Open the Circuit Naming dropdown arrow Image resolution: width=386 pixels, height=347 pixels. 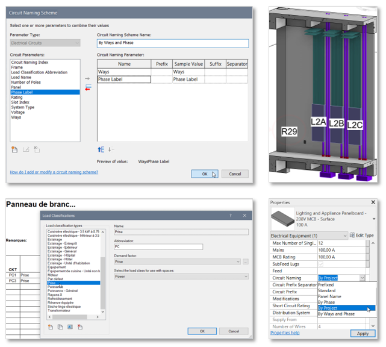click(x=362, y=278)
